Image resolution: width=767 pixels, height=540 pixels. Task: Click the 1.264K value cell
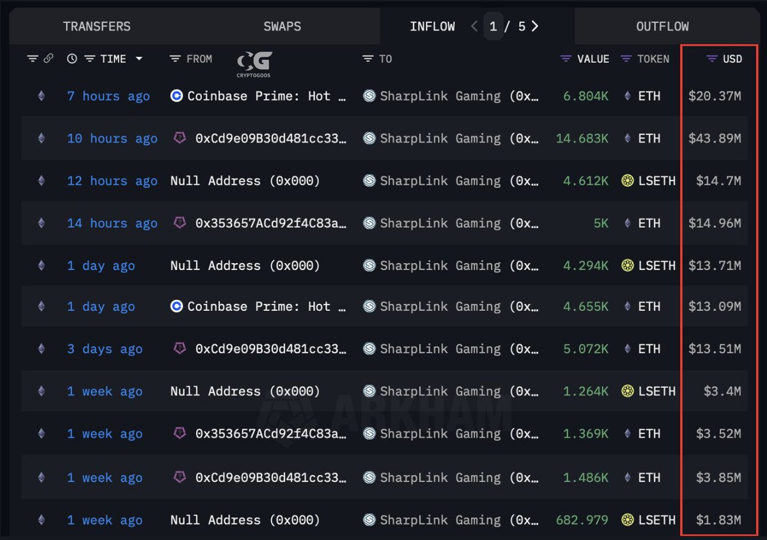click(x=586, y=391)
